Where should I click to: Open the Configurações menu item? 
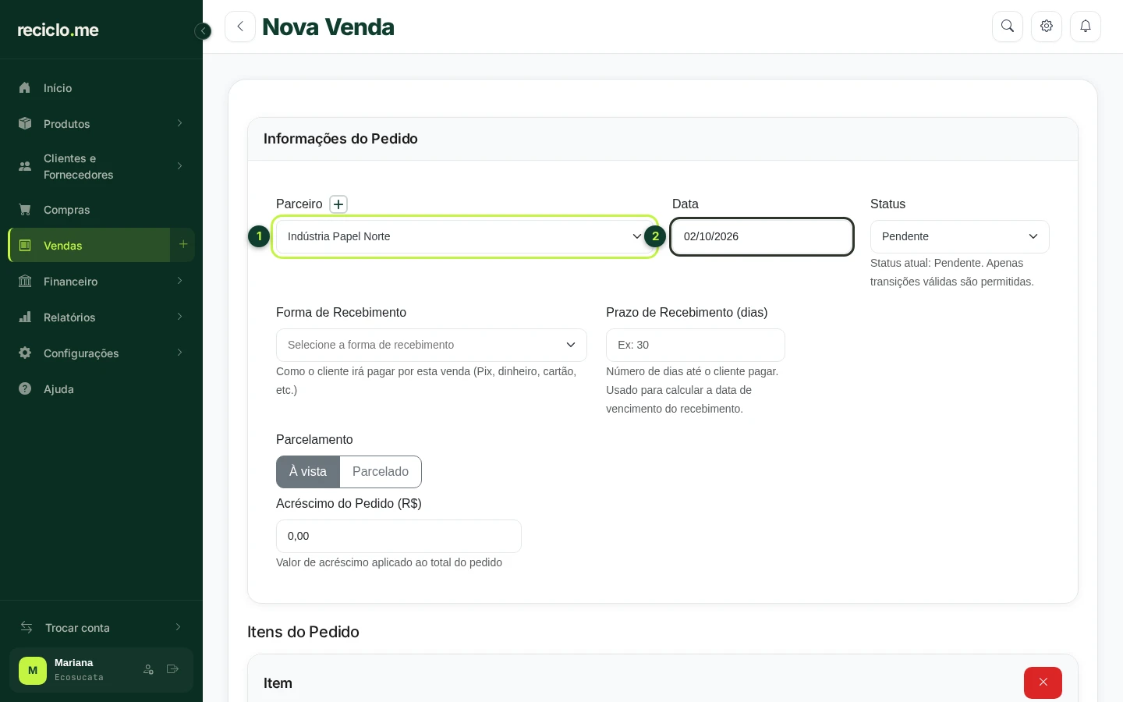coord(101,353)
